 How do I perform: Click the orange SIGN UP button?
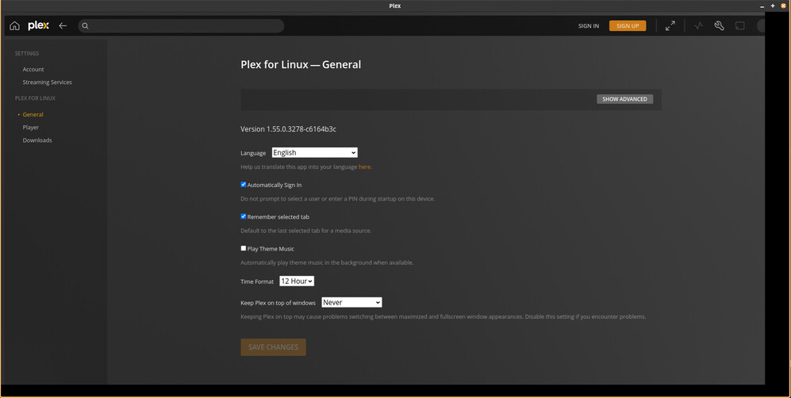pyautogui.click(x=628, y=25)
